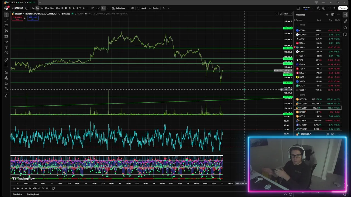Add a symbol to the watchlist
351x197 pixels.
click(x=327, y=15)
